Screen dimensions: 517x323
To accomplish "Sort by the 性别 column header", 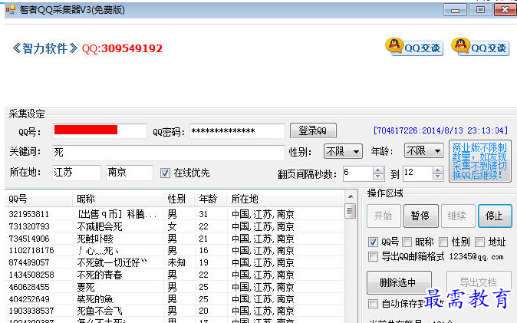I will point(179,199).
